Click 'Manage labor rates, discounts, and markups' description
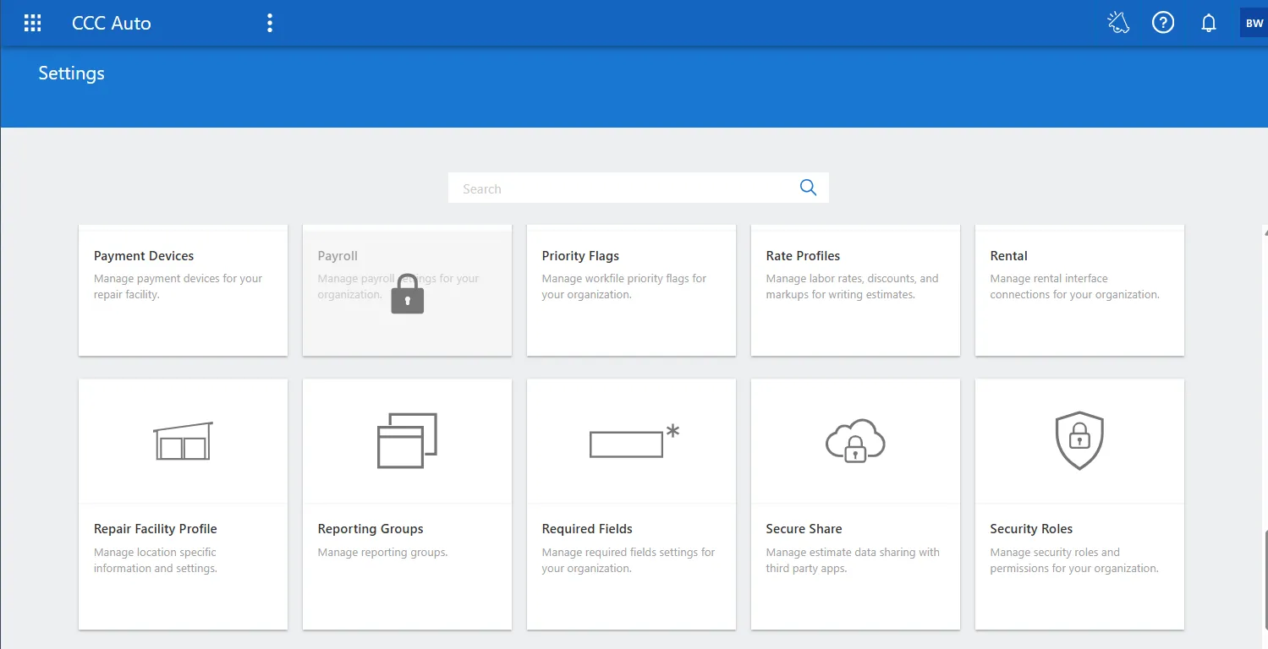This screenshot has width=1268, height=649. pos(853,286)
